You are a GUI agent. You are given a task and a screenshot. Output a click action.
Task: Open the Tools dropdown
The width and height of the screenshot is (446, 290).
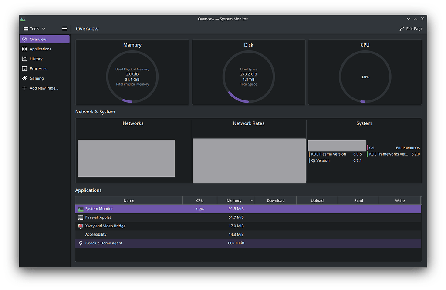coord(34,28)
